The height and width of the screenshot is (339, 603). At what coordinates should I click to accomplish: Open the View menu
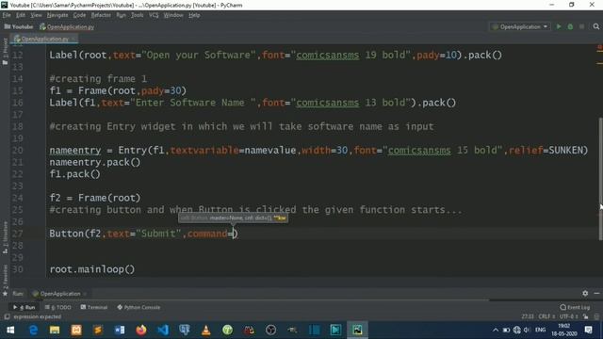36,15
